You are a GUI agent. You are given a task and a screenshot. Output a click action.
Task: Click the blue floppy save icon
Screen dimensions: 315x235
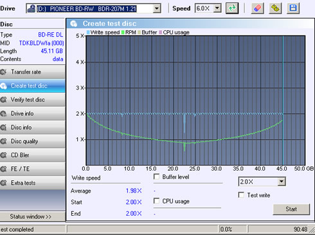(293, 8)
